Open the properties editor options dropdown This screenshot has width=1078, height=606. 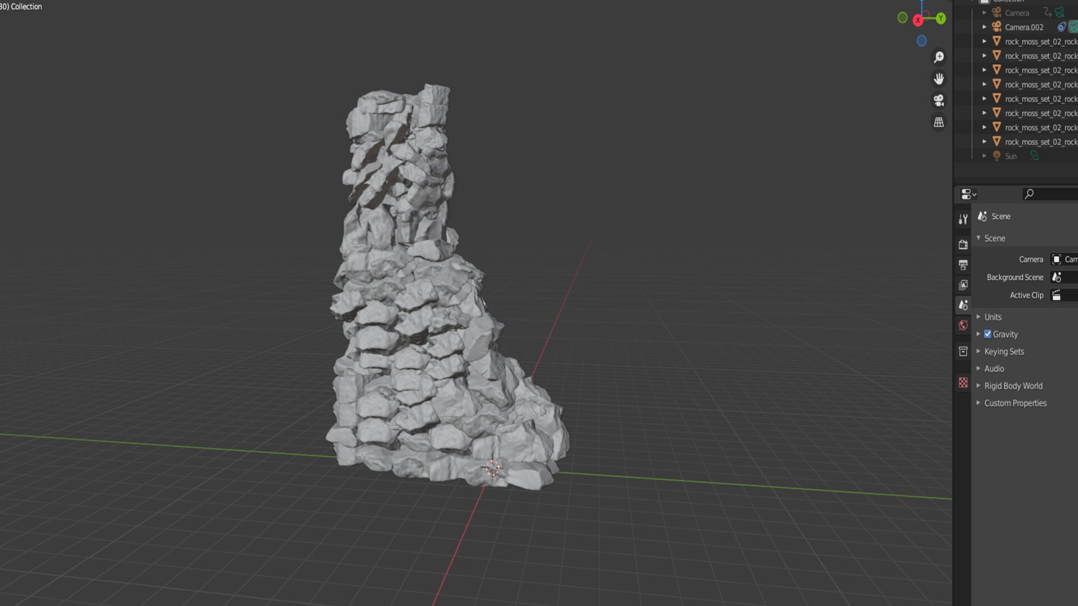[x=969, y=194]
